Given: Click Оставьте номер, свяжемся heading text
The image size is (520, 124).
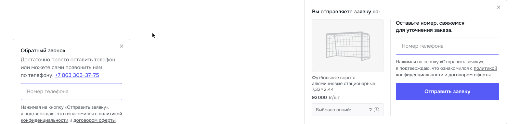Looking at the screenshot, I should point(430,27).
